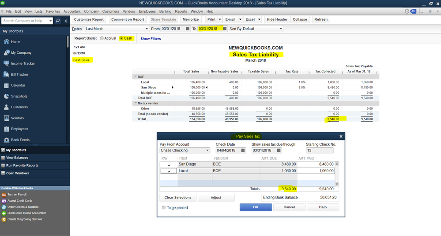Close the Pay Sales Tax dialog
The width and height of the screenshot is (441, 236).
341,136
